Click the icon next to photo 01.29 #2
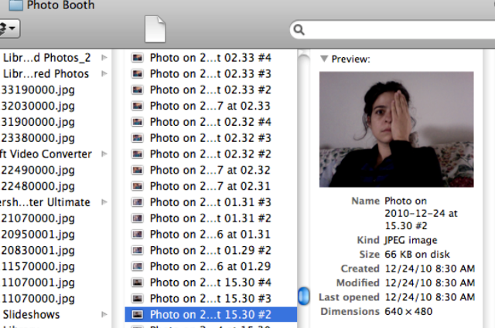495x328 pixels. click(x=138, y=250)
